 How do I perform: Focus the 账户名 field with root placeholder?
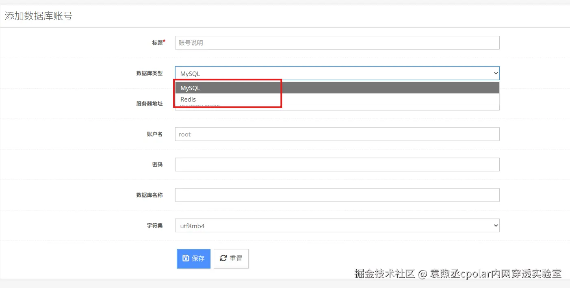337,134
